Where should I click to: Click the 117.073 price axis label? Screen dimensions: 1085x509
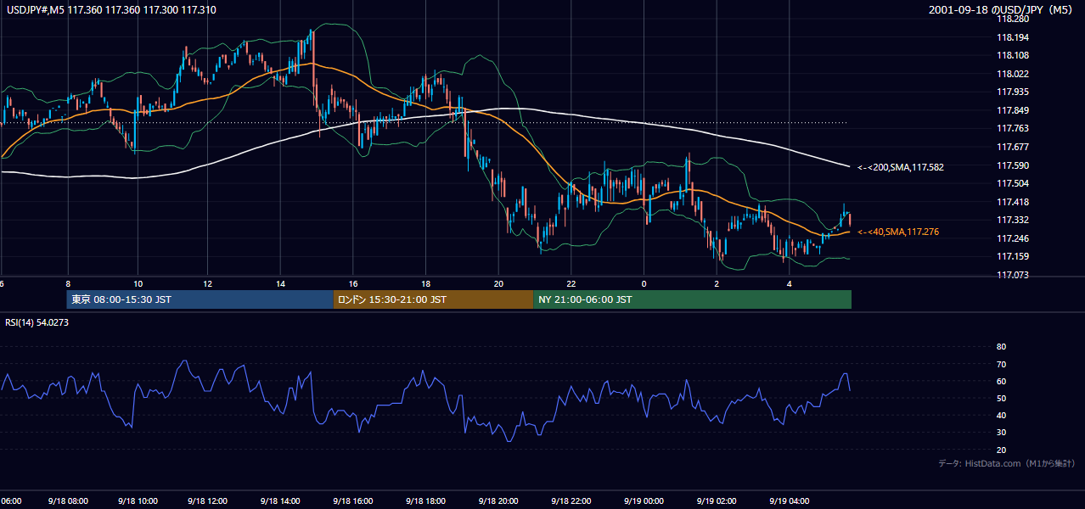coord(1012,275)
